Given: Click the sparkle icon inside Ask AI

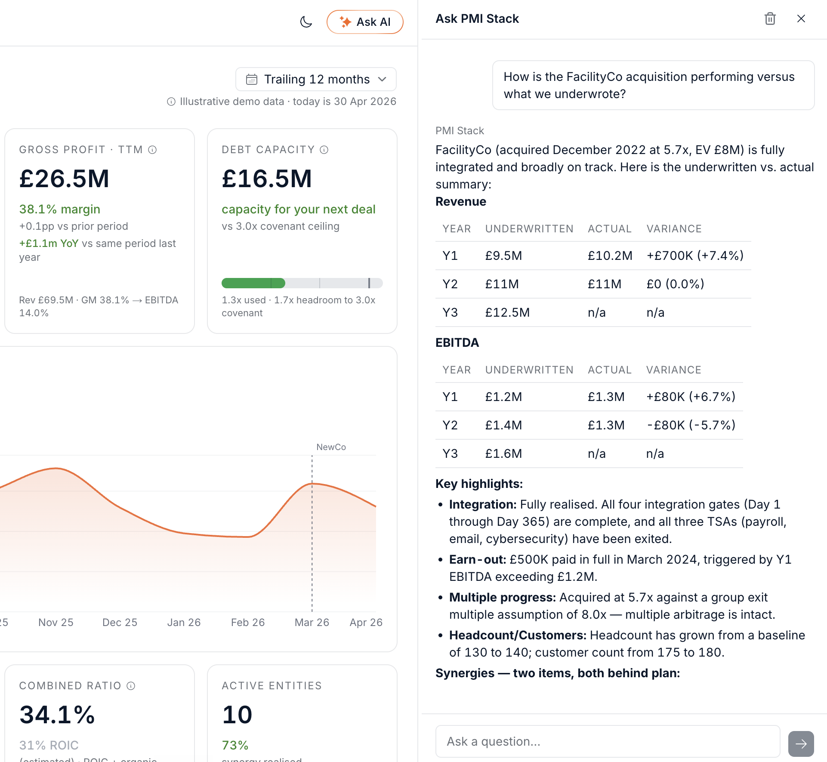Looking at the screenshot, I should tap(345, 22).
